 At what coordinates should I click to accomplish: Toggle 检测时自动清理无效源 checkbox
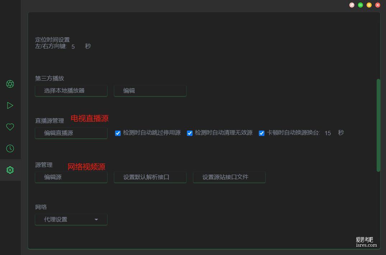(190, 133)
